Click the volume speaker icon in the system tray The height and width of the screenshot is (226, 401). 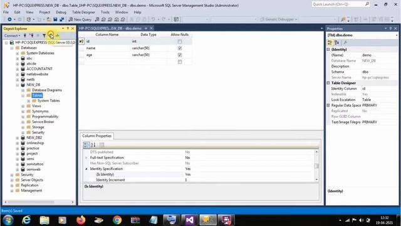[361, 220]
